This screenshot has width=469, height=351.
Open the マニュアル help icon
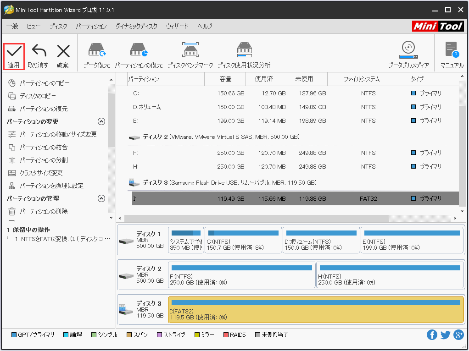point(451,53)
